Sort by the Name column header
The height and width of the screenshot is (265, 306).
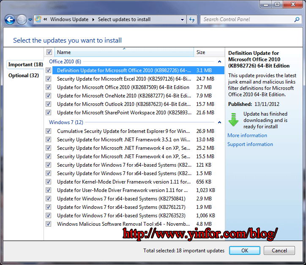(x=124, y=52)
